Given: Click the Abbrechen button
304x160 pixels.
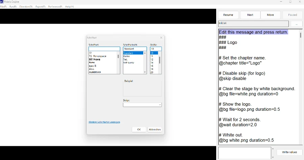Looking at the screenshot, I should coord(155,130).
